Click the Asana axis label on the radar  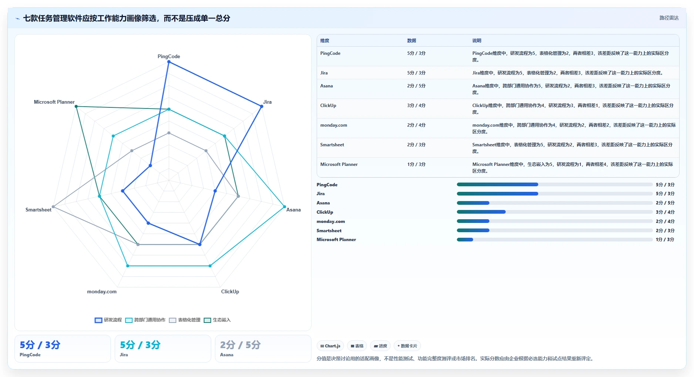pyautogui.click(x=293, y=210)
